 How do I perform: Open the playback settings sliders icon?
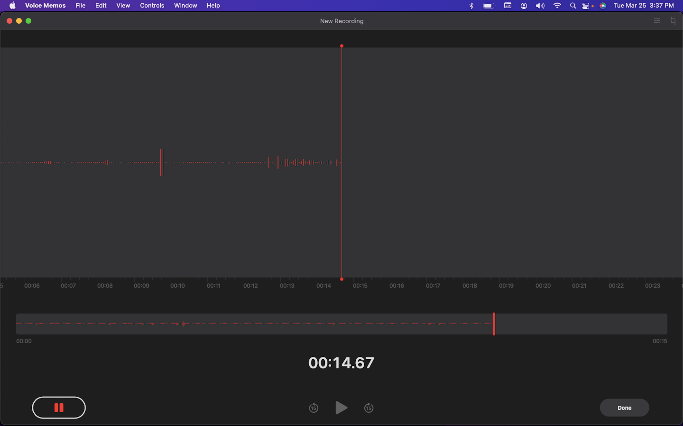click(x=657, y=21)
